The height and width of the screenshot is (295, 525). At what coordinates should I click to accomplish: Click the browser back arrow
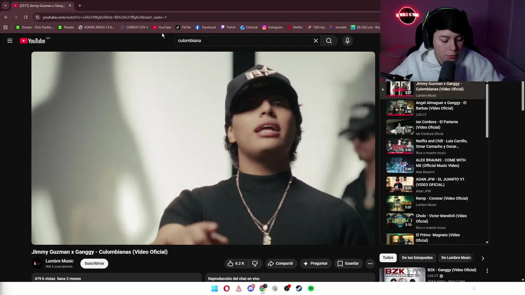[x=6, y=17]
